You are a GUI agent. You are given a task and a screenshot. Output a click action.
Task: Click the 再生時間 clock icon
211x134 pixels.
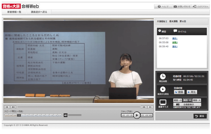click(163, 77)
